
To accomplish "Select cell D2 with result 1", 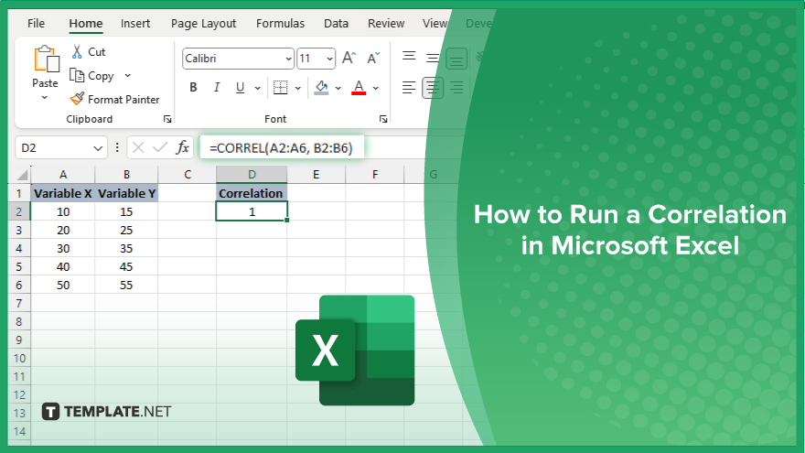I will tap(252, 211).
